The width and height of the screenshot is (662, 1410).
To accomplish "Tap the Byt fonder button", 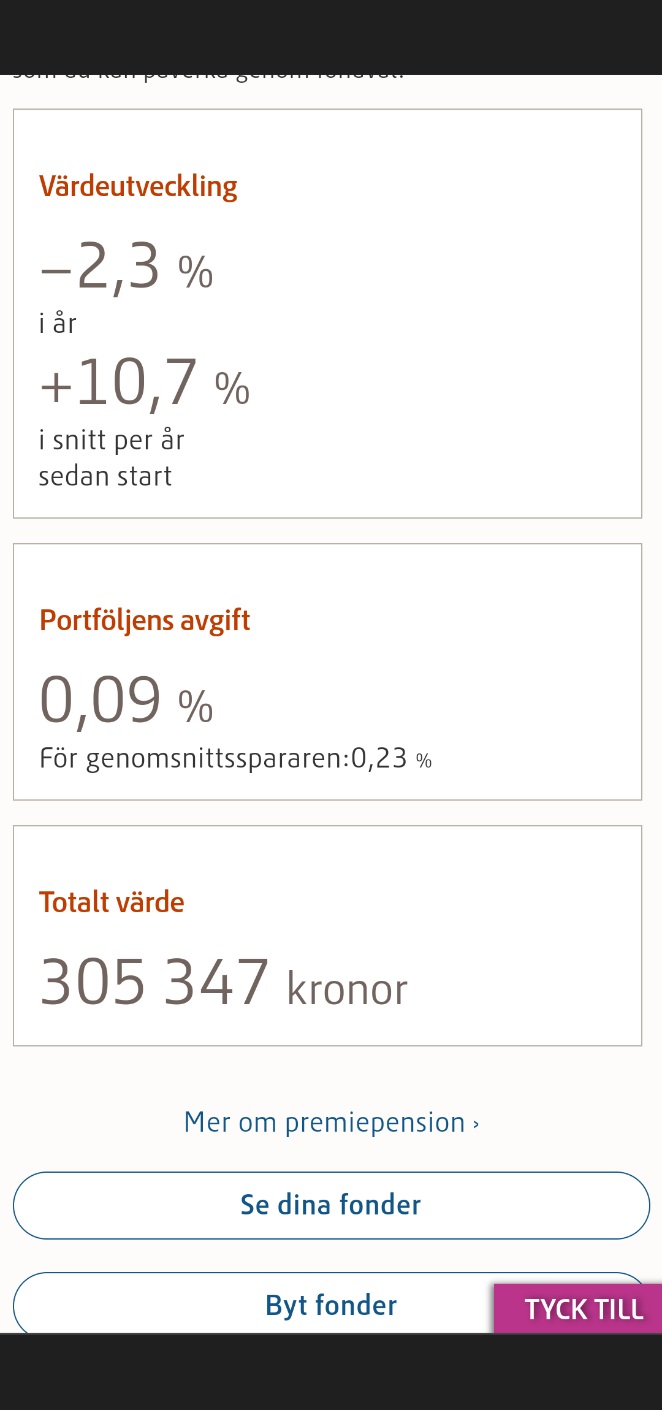I will pyautogui.click(x=331, y=1305).
